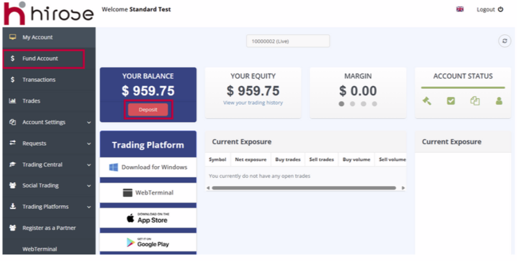Viewport: 517px width, 261px height.
Task: Click the documents icon in Account Status
Action: [x=475, y=101]
